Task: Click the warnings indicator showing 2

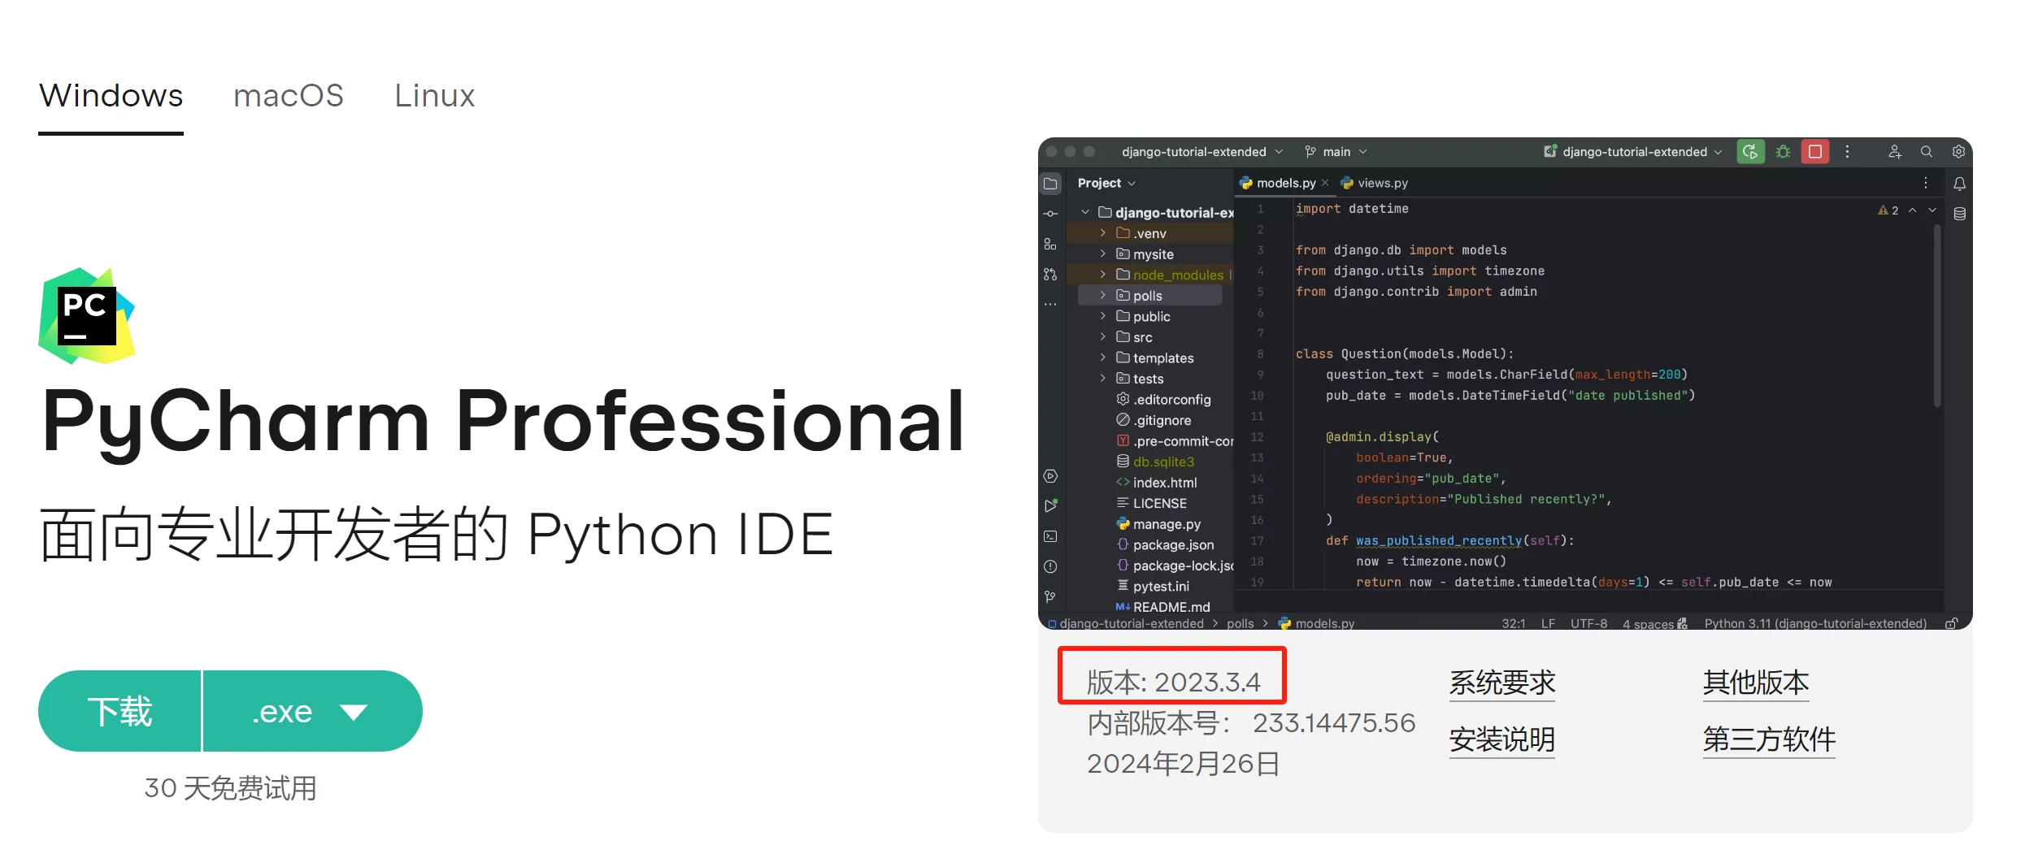Action: point(1888,210)
